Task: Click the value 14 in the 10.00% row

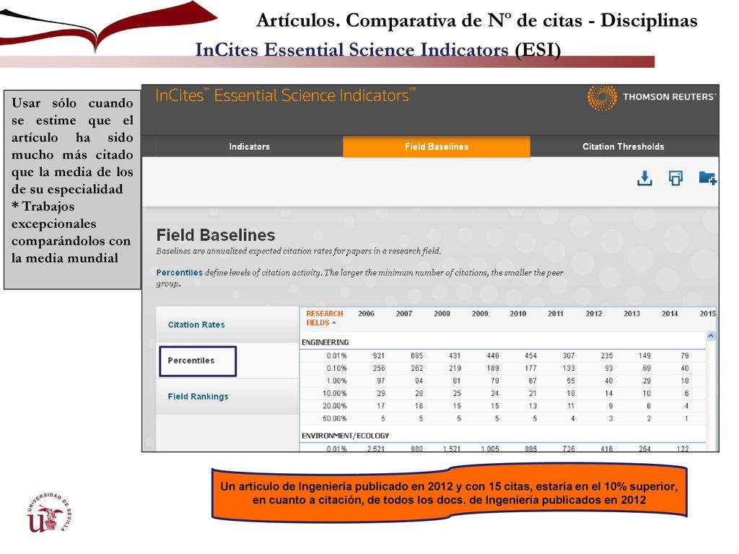Action: click(x=609, y=393)
